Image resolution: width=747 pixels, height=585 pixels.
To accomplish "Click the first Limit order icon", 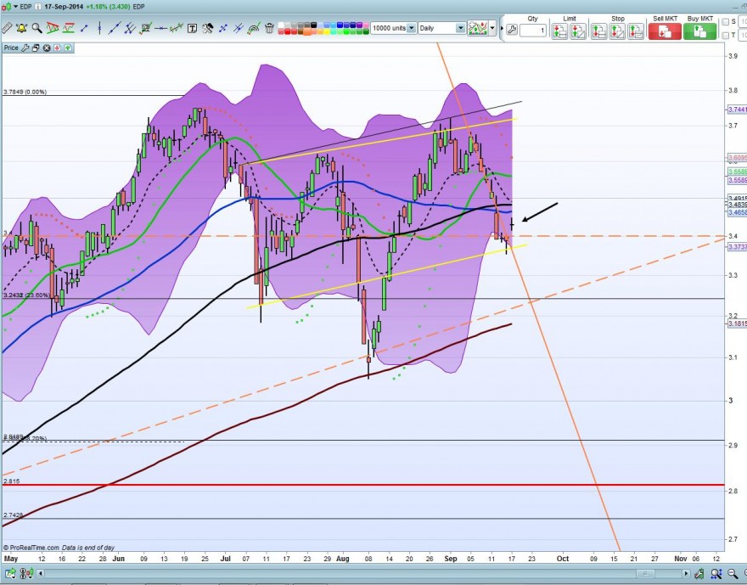I will tap(559, 31).
